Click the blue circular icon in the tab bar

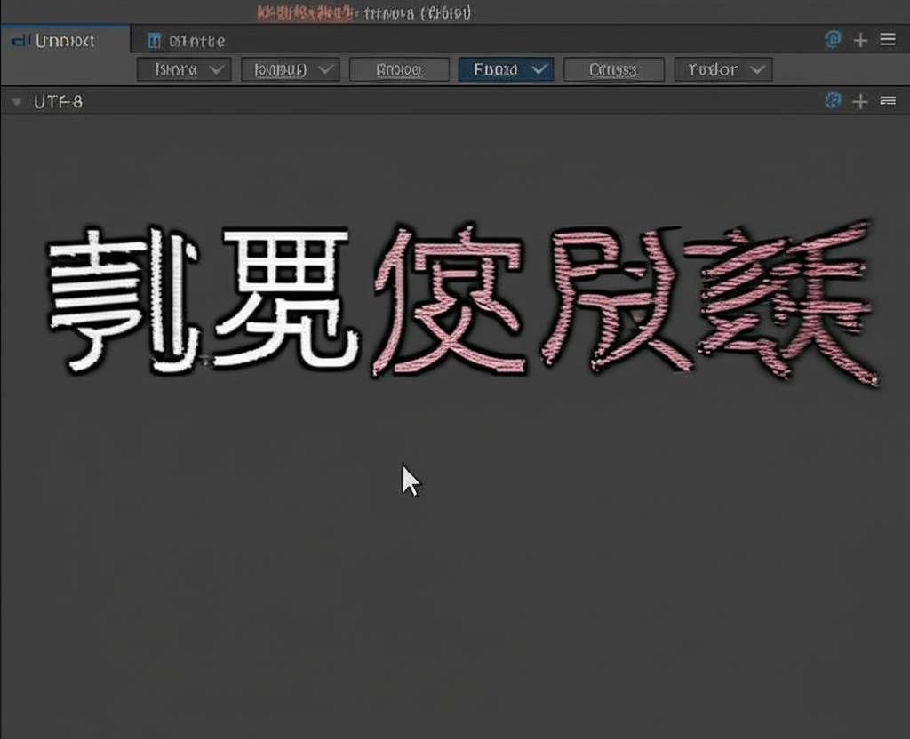[x=834, y=39]
